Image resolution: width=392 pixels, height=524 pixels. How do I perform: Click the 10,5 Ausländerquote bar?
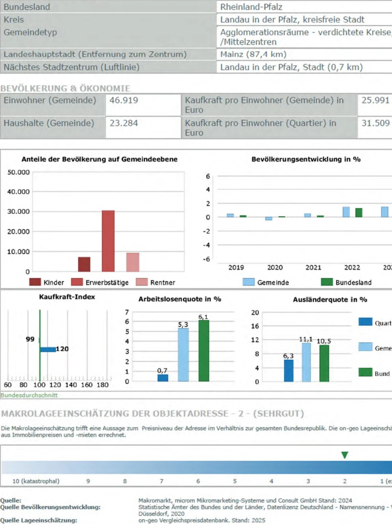click(x=324, y=363)
